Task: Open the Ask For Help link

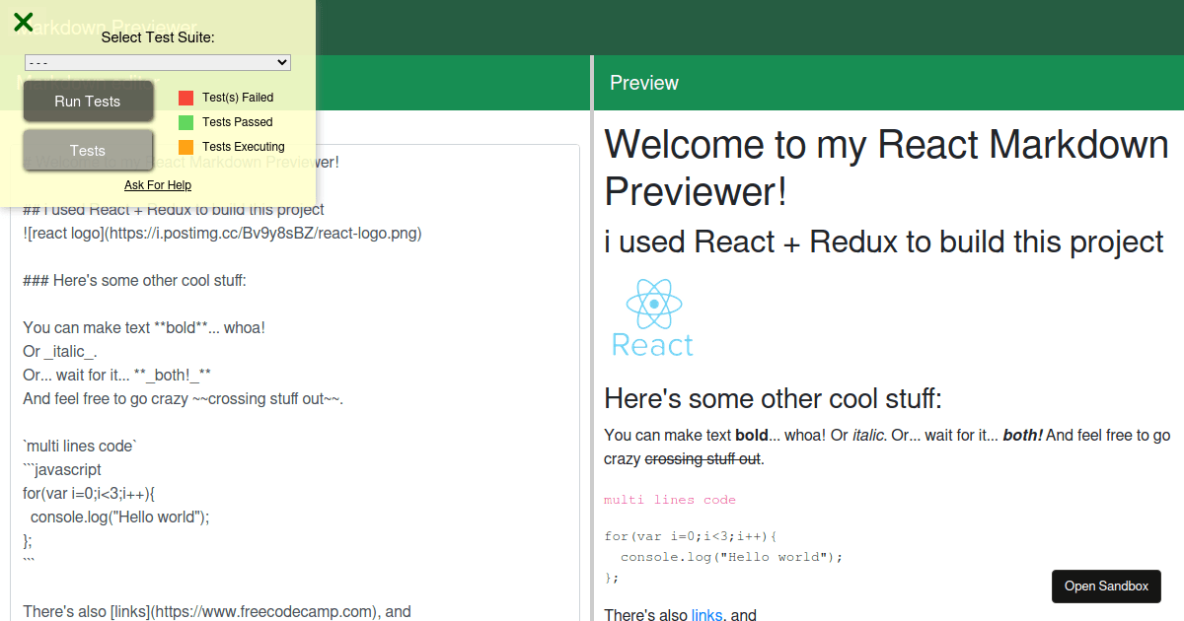Action: click(158, 184)
